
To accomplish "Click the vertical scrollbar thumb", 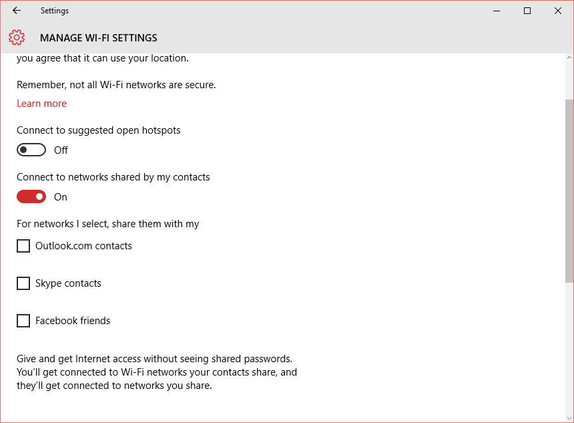I will [x=569, y=190].
